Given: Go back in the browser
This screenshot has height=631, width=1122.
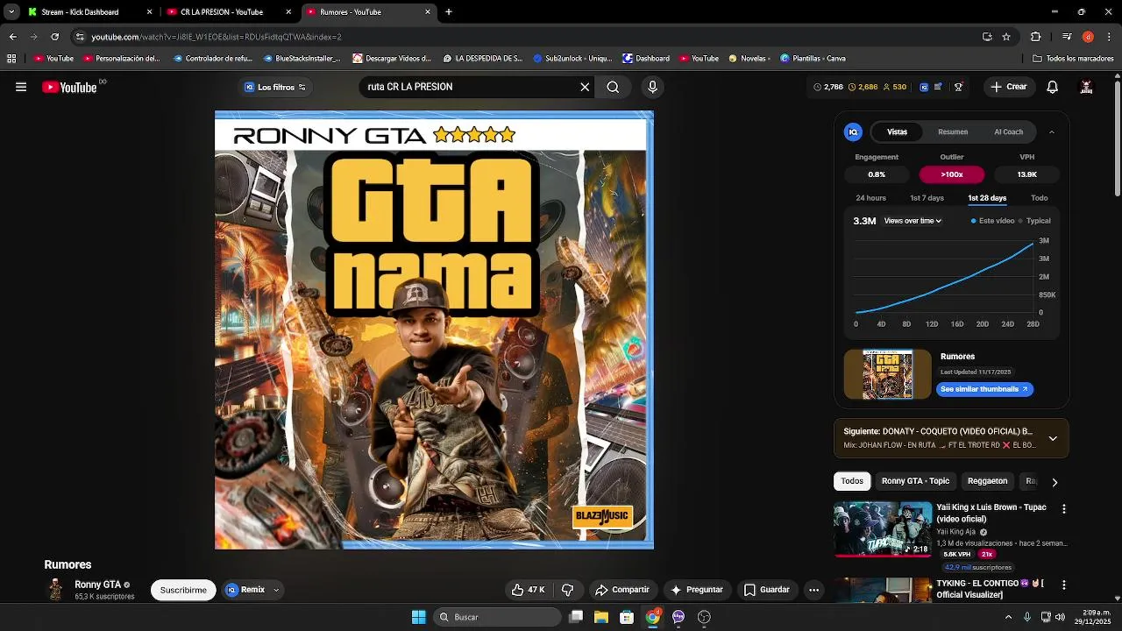Looking at the screenshot, I should 12,37.
